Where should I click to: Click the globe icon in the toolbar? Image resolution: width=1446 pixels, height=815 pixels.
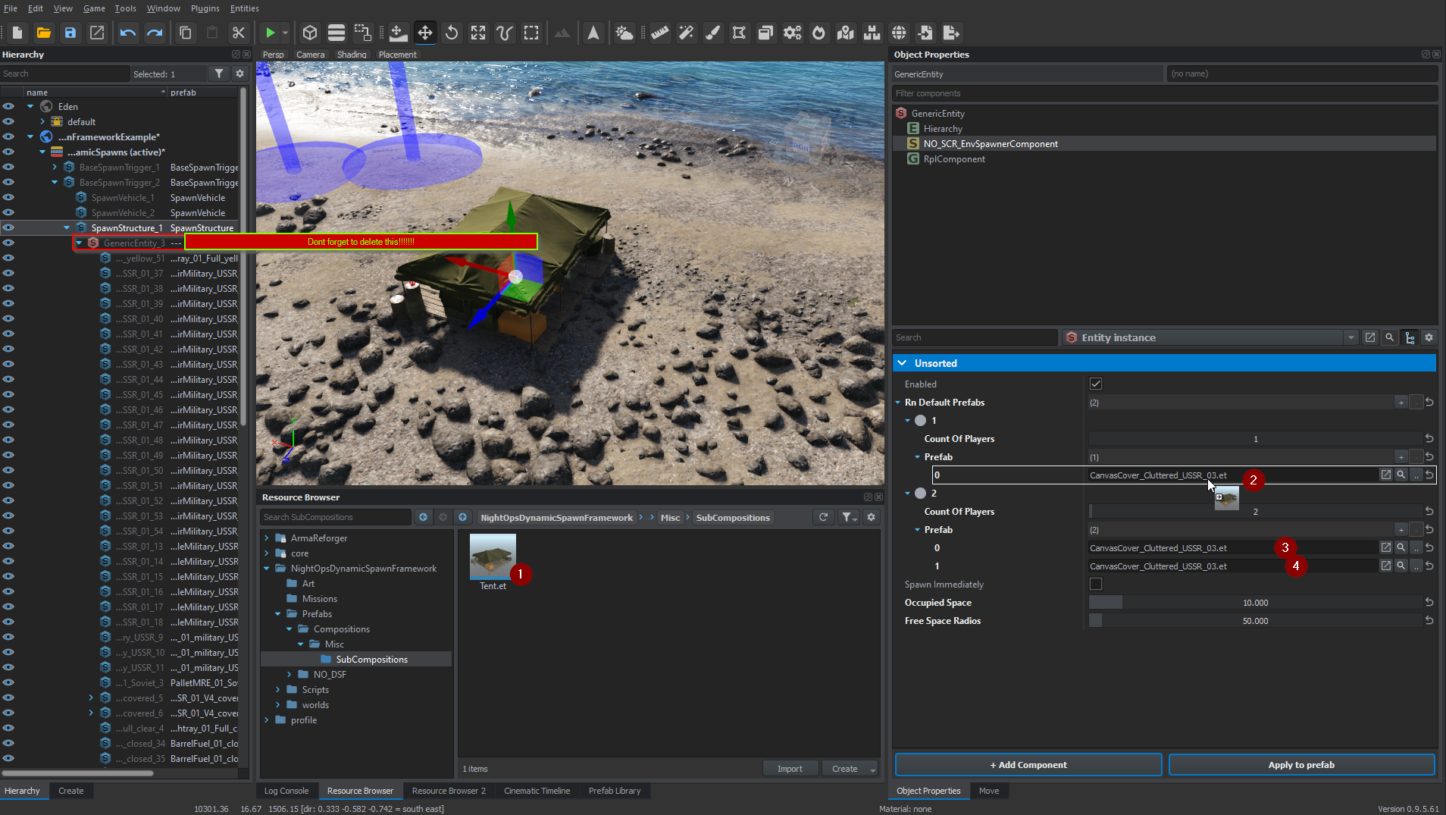click(x=899, y=33)
